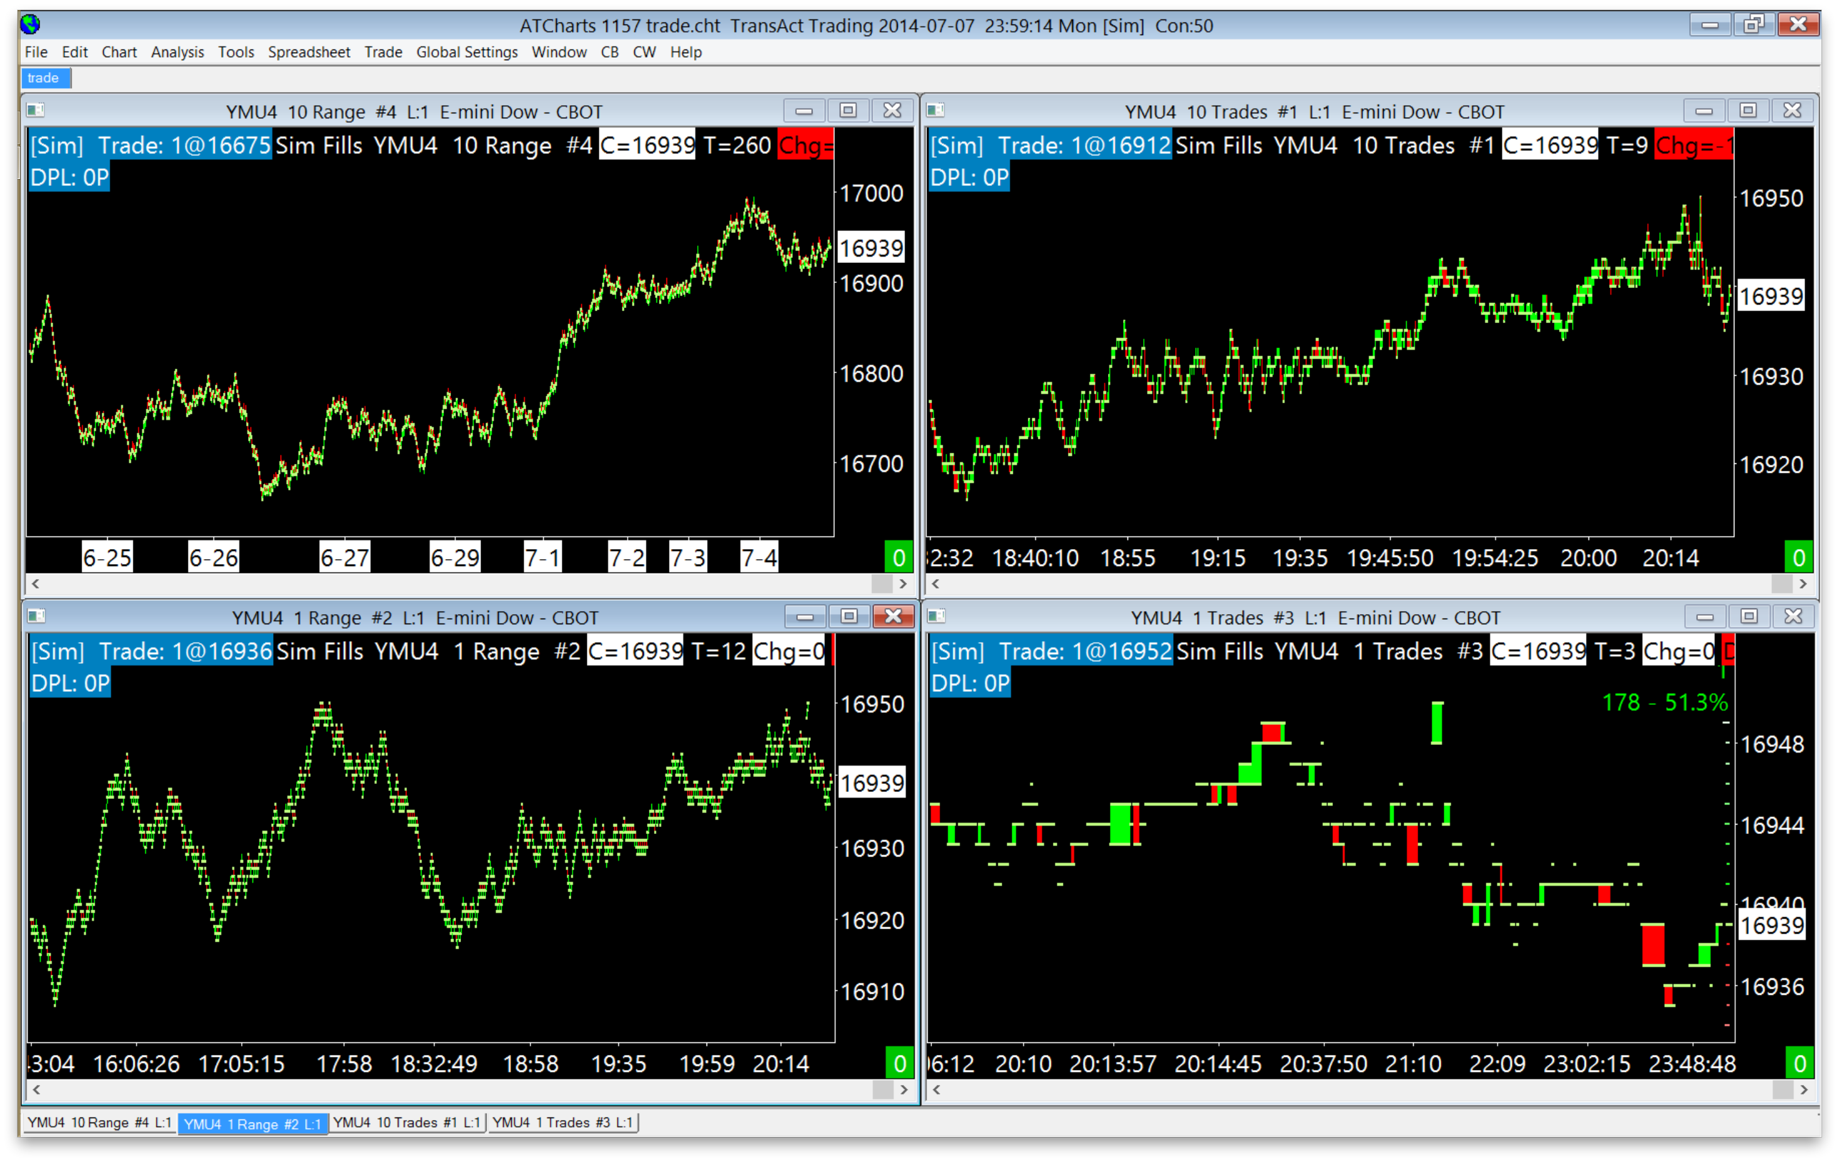This screenshot has width=1839, height=1162.
Task: Click the red Chg label in 10 Trades chart
Action: [x=1693, y=145]
